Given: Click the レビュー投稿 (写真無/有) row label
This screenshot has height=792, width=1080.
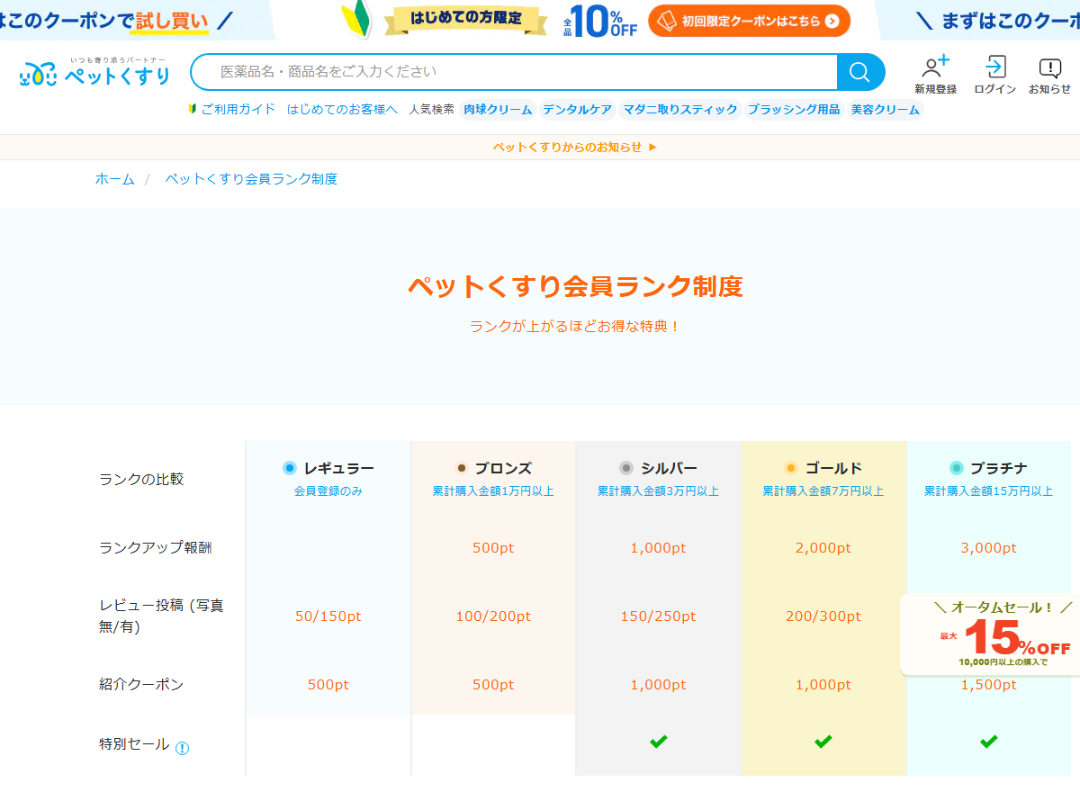Looking at the screenshot, I should point(162,616).
